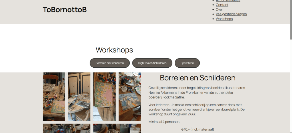Open the Over page link
The height and width of the screenshot is (133, 292).
point(219,9)
